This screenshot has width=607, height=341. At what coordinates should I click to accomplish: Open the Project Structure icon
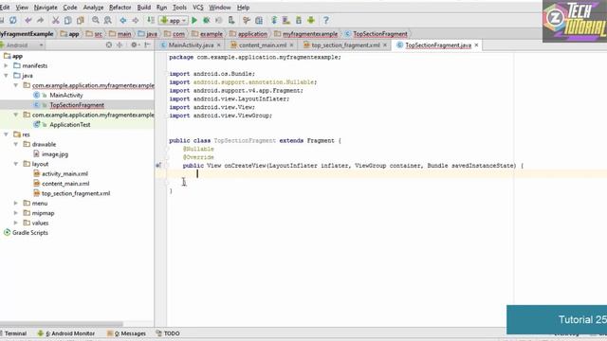[x=259, y=20]
